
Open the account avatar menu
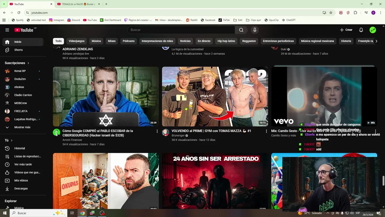click(373, 30)
